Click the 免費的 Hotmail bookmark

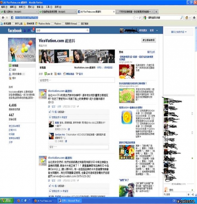[x=70, y=24]
